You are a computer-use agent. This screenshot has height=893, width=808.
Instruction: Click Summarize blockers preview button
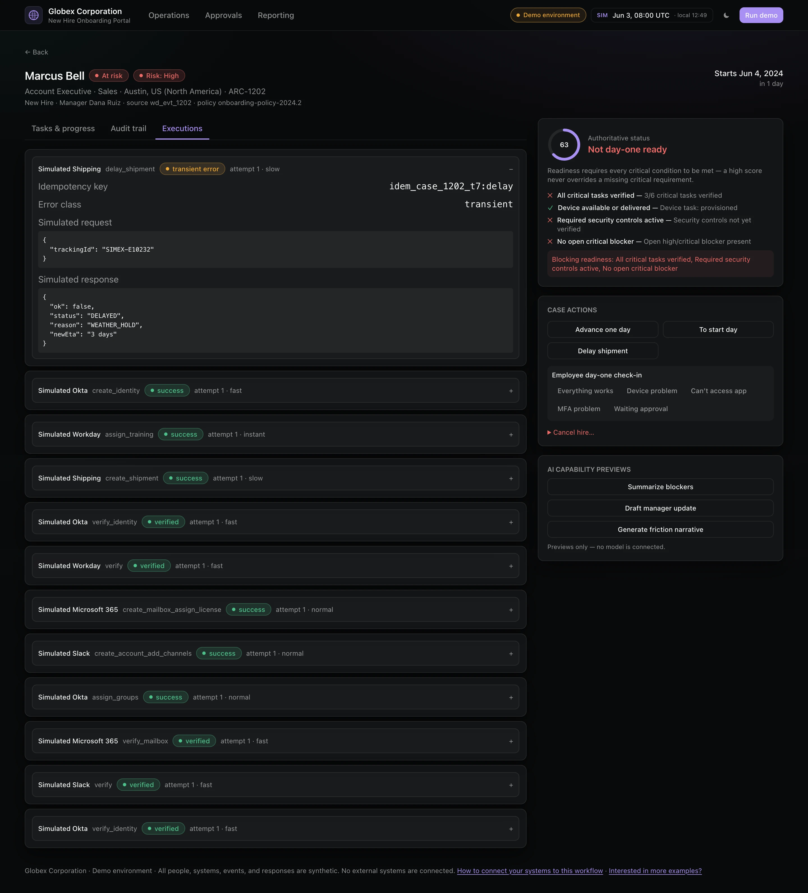tap(660, 487)
